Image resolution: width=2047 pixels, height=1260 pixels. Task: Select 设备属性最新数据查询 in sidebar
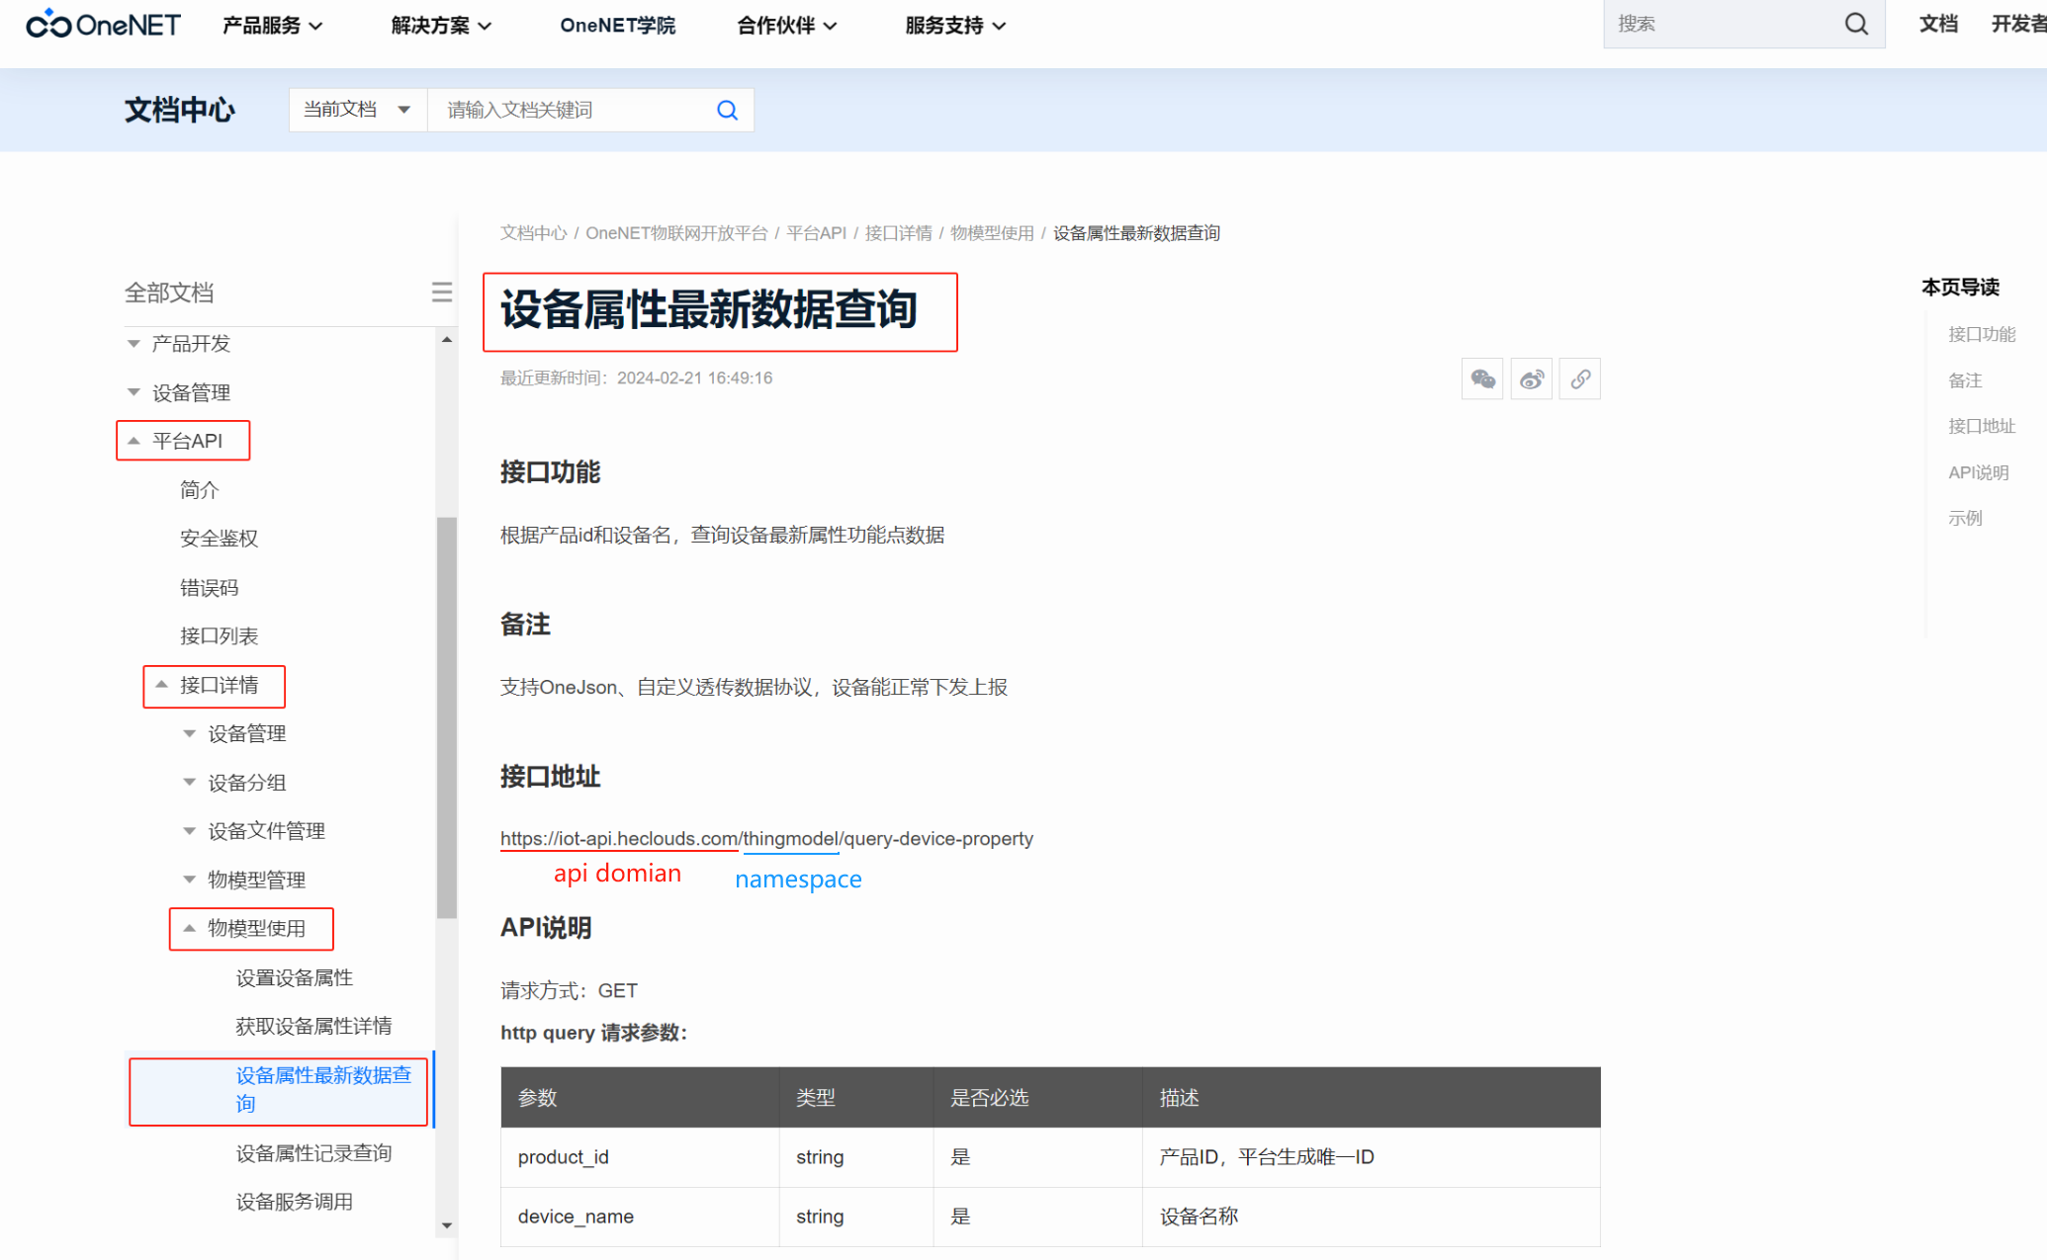(323, 1089)
